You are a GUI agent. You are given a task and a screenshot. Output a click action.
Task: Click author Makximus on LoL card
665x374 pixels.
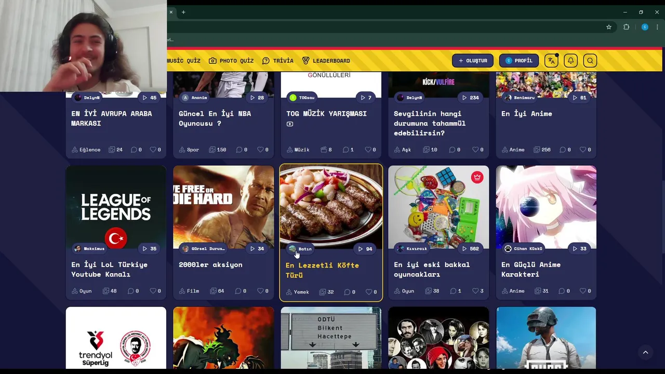[x=89, y=249]
